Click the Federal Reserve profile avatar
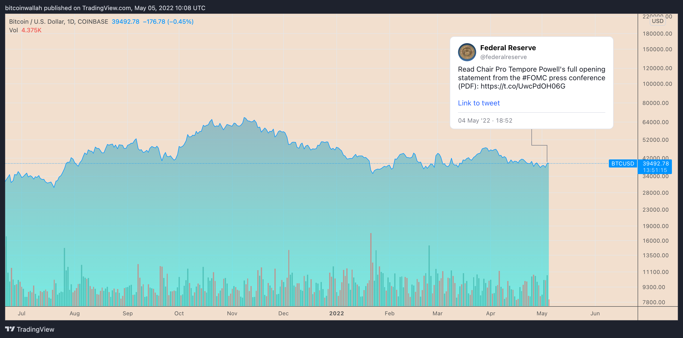Viewport: 683px width, 338px height. pos(467,52)
